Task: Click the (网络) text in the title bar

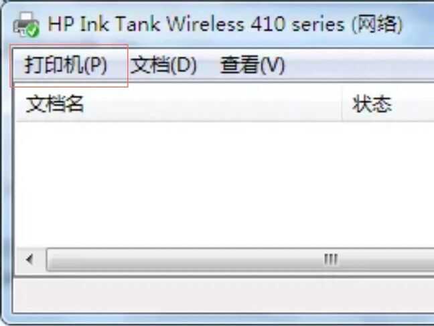Action: [377, 24]
